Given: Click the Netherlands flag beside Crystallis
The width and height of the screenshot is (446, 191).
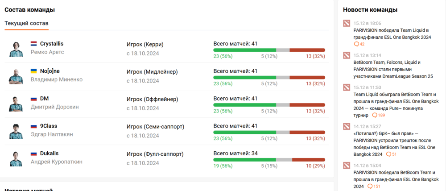Looking at the screenshot, I should [x=33, y=44].
